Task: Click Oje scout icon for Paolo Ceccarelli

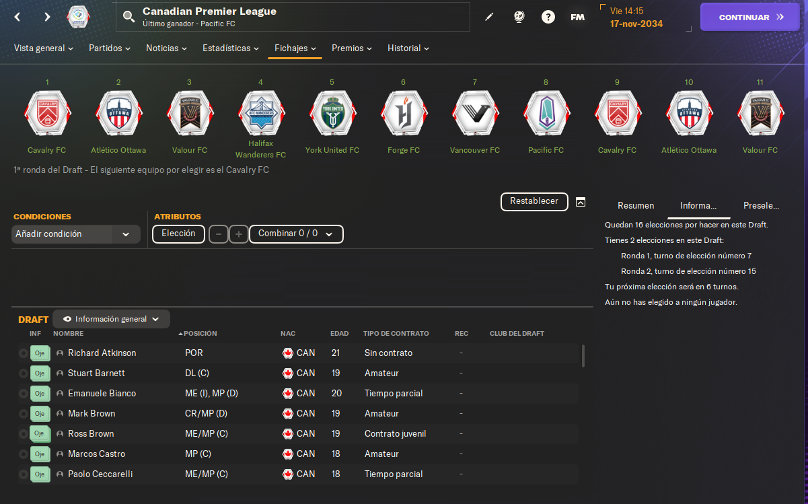Action: pyautogui.click(x=40, y=474)
